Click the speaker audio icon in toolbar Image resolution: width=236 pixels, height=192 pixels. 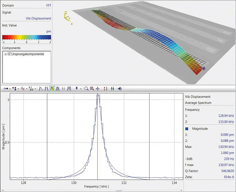click(120, 89)
